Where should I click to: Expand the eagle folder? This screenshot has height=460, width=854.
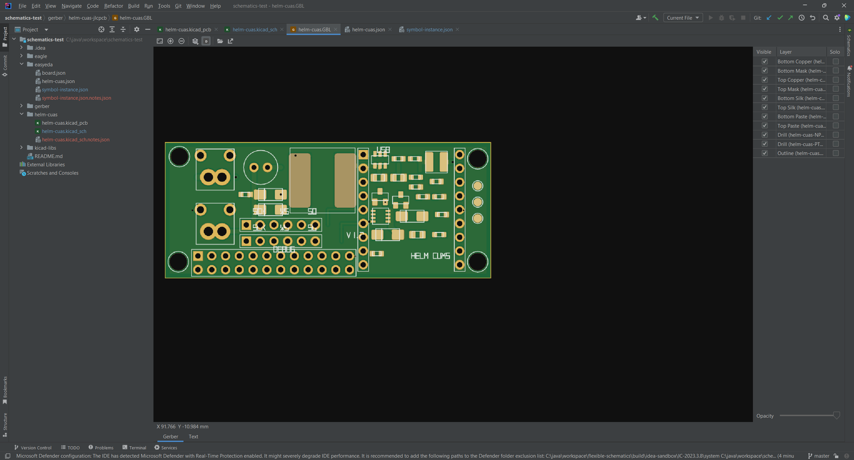point(22,56)
